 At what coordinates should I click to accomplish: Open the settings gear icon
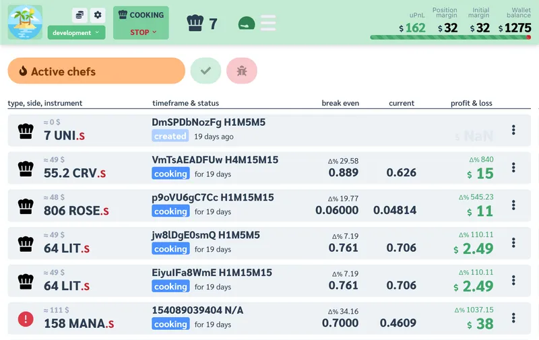click(98, 15)
